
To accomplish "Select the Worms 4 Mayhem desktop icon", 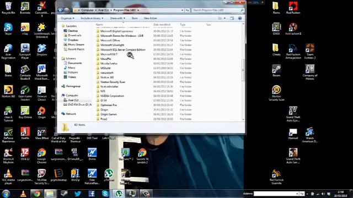I will 8,156.
